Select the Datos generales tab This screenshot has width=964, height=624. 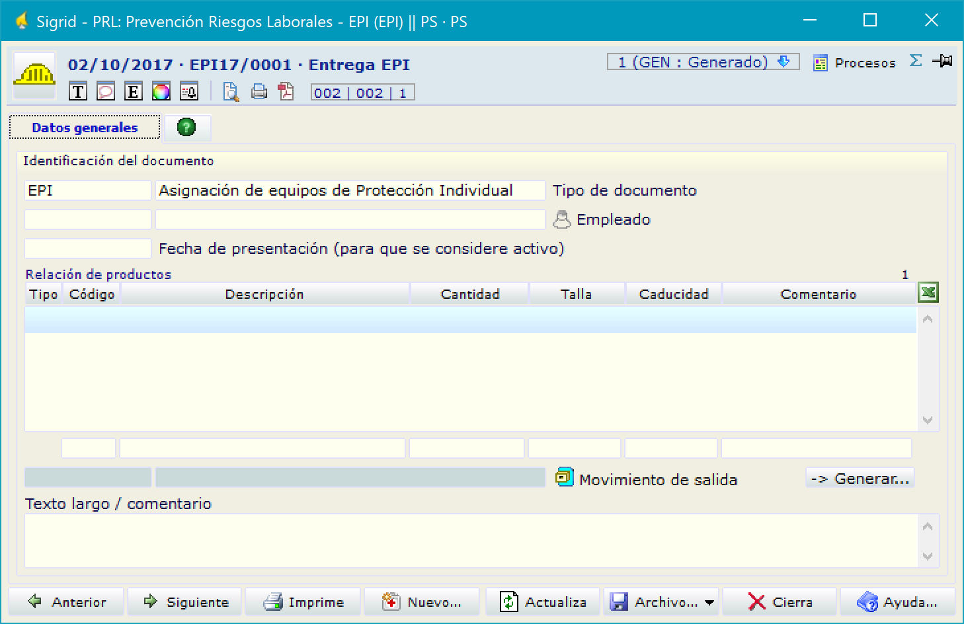85,128
